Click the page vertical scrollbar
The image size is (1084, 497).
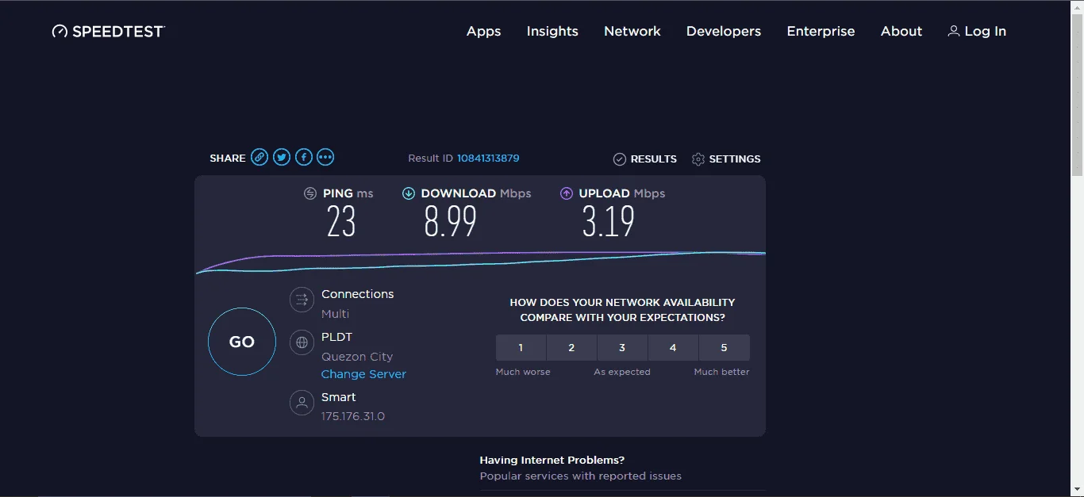1077,248
